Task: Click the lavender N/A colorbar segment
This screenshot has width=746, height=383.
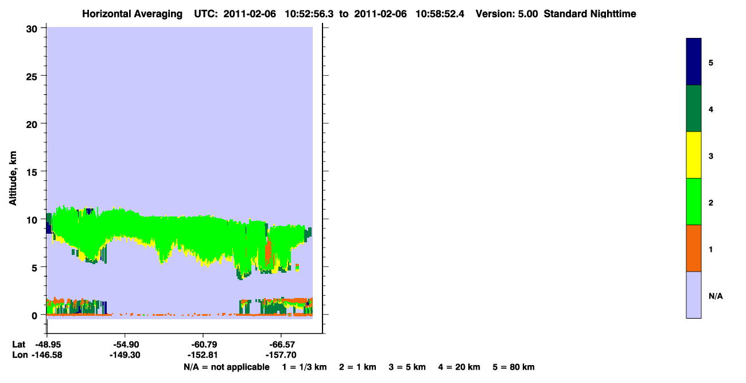Action: tap(694, 295)
